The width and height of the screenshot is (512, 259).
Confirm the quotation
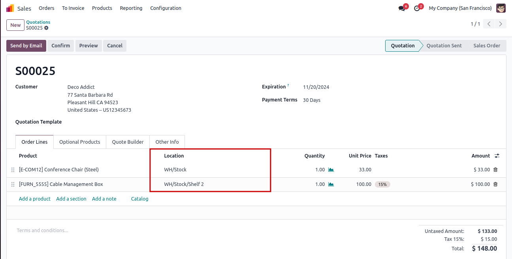coord(61,46)
